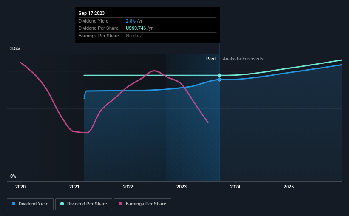The width and height of the screenshot is (349, 216).
Task: Click the blue Dividend Yield legend dot
Action: click(x=14, y=204)
